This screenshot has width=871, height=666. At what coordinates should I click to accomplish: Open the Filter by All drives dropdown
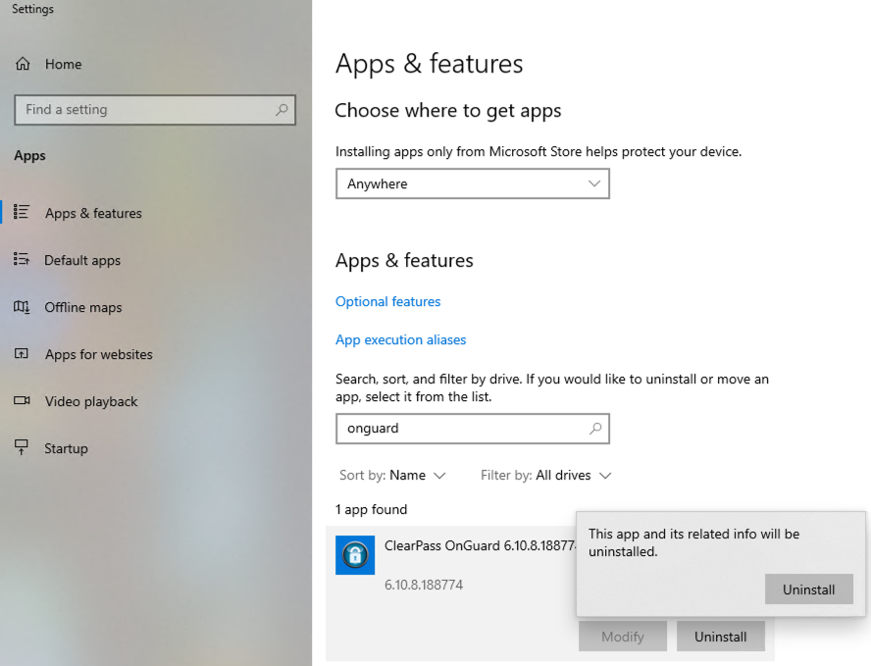(545, 475)
